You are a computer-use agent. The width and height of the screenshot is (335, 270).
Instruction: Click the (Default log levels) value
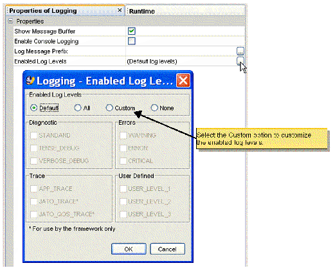point(152,62)
